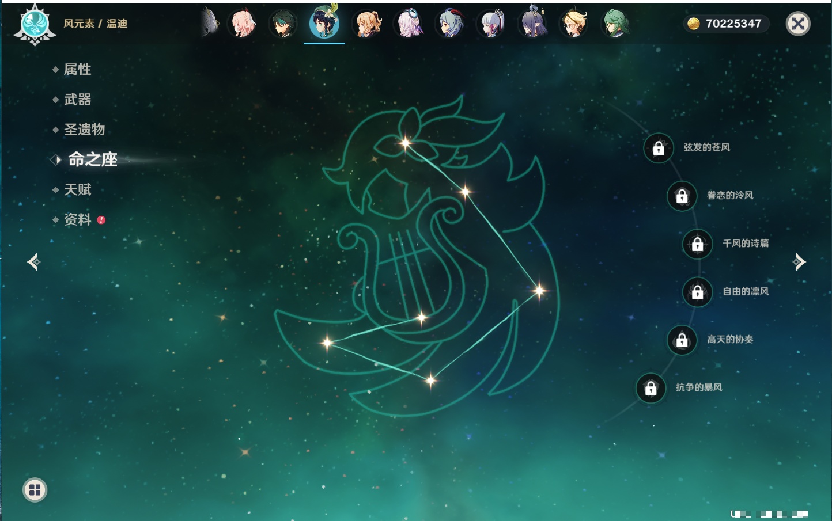The width and height of the screenshot is (832, 521).
Task: Click the lock icon for 自由的凛风
Action: (x=697, y=292)
